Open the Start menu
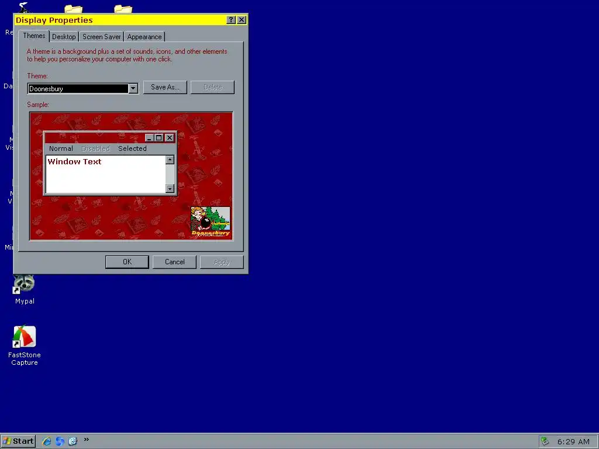This screenshot has height=449, width=599. [18, 441]
